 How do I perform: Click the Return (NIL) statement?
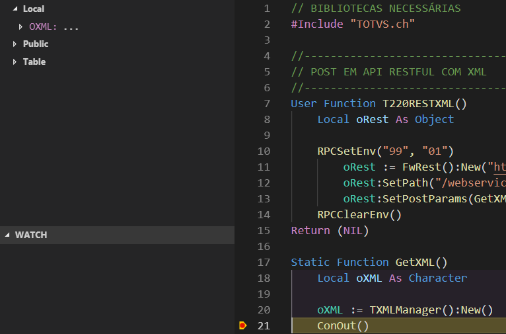coord(330,231)
